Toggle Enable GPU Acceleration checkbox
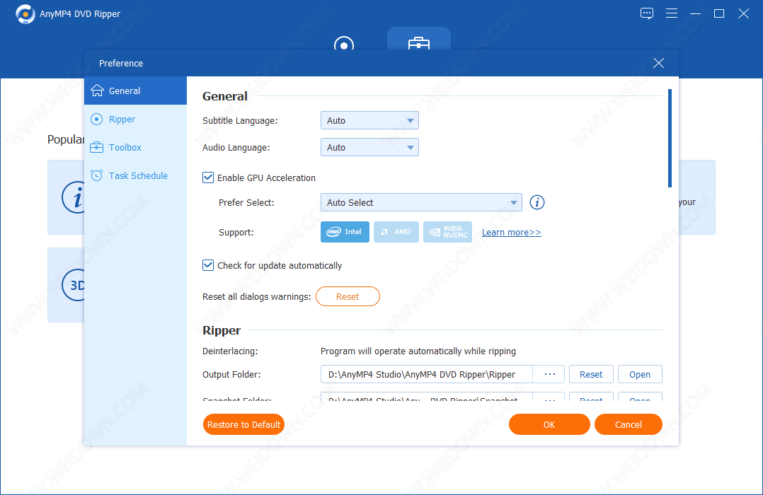Screen dimensions: 763x495 [x=208, y=177]
